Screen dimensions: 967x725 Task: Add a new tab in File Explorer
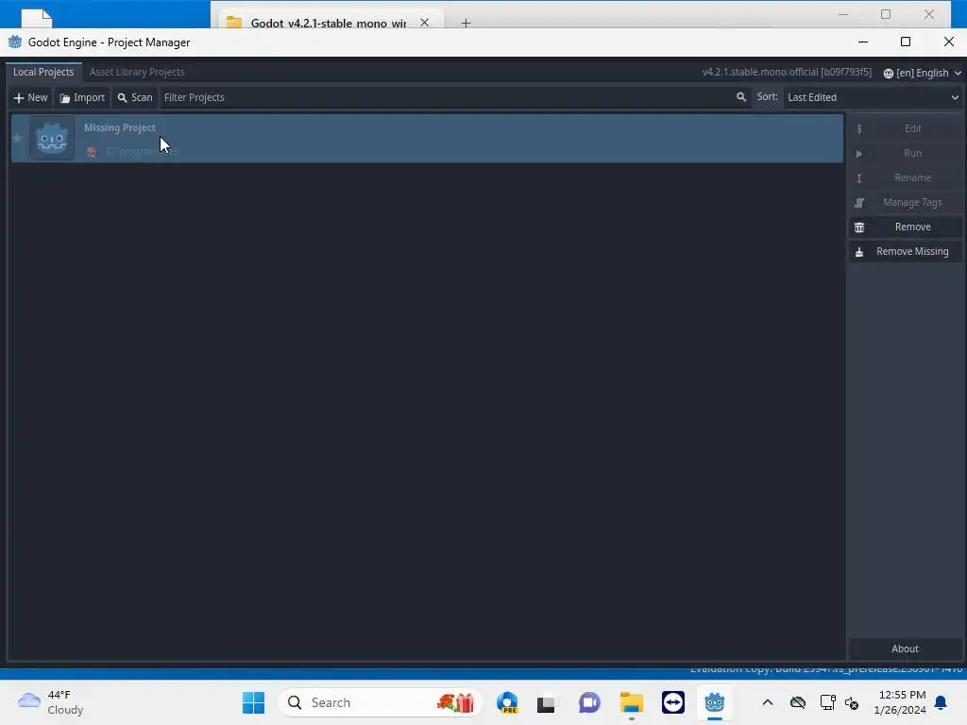coord(466,23)
